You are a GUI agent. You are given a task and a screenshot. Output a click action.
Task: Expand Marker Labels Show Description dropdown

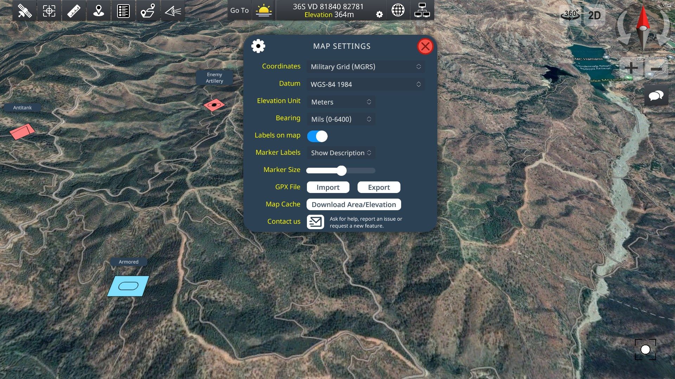[341, 153]
